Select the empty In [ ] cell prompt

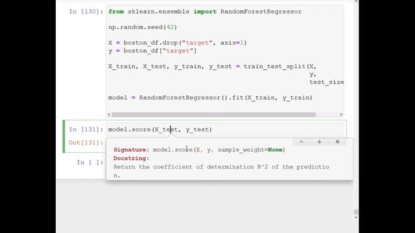[x=89, y=162]
